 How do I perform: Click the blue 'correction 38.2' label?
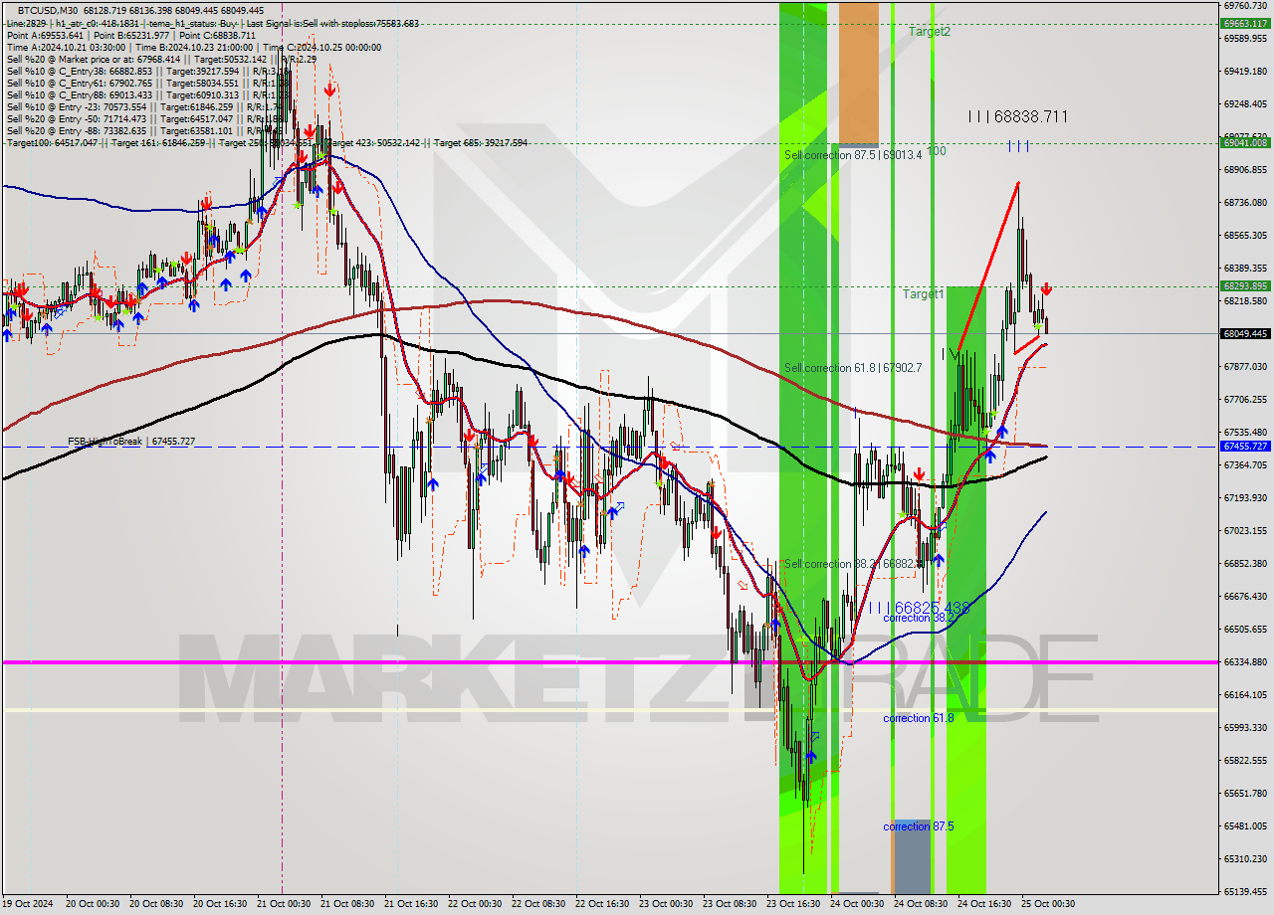tap(919, 618)
